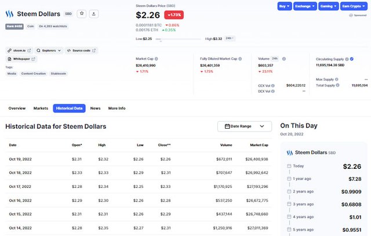371x236 pixels.
Task: Open info icon beside CEX Vol
Action: coord(273,86)
